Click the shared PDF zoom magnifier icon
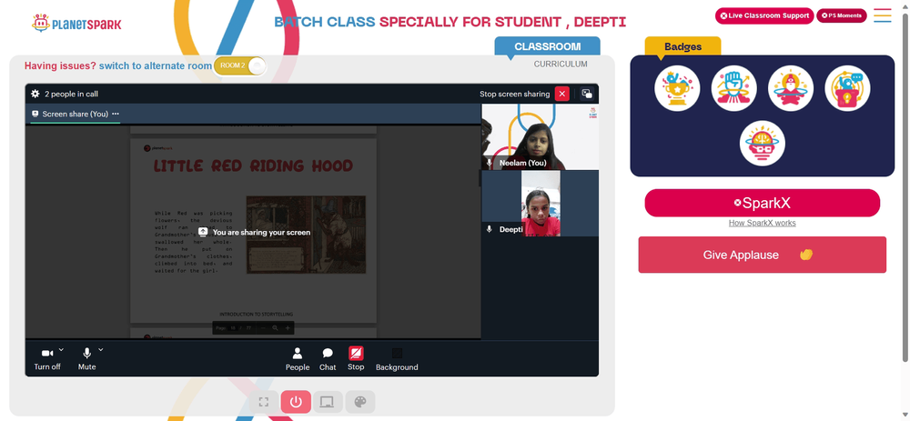This screenshot has height=421, width=910. click(x=275, y=328)
